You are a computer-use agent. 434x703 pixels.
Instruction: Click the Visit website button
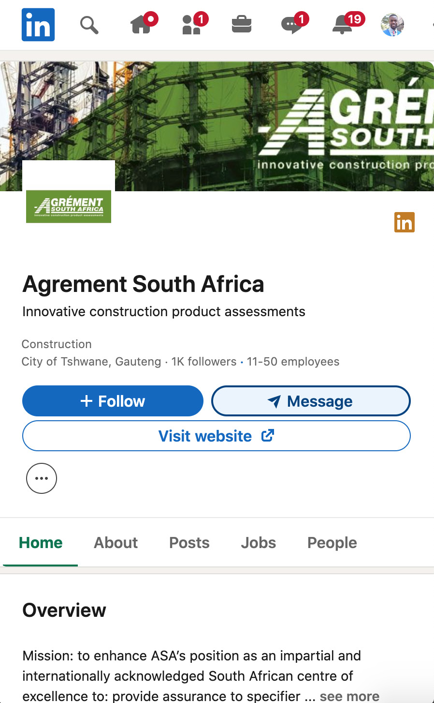point(216,436)
